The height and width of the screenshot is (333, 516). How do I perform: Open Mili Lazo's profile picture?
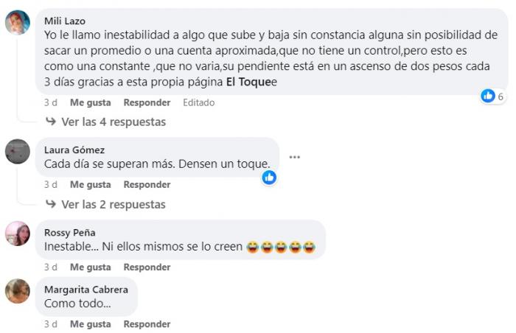tap(18, 22)
